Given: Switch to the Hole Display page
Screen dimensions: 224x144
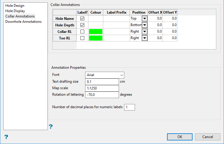Looking at the screenshot, I should 15,11.
